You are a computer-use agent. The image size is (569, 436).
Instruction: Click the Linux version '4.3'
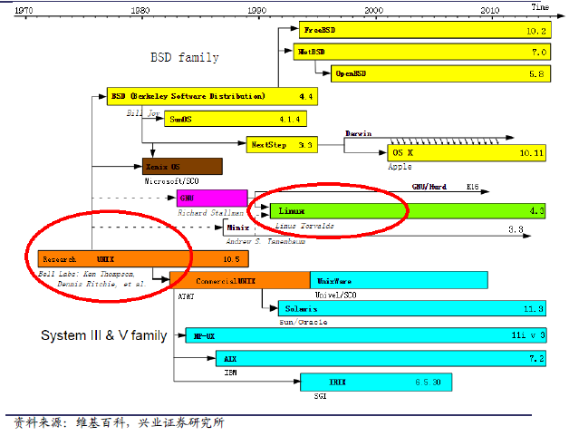tap(536, 210)
